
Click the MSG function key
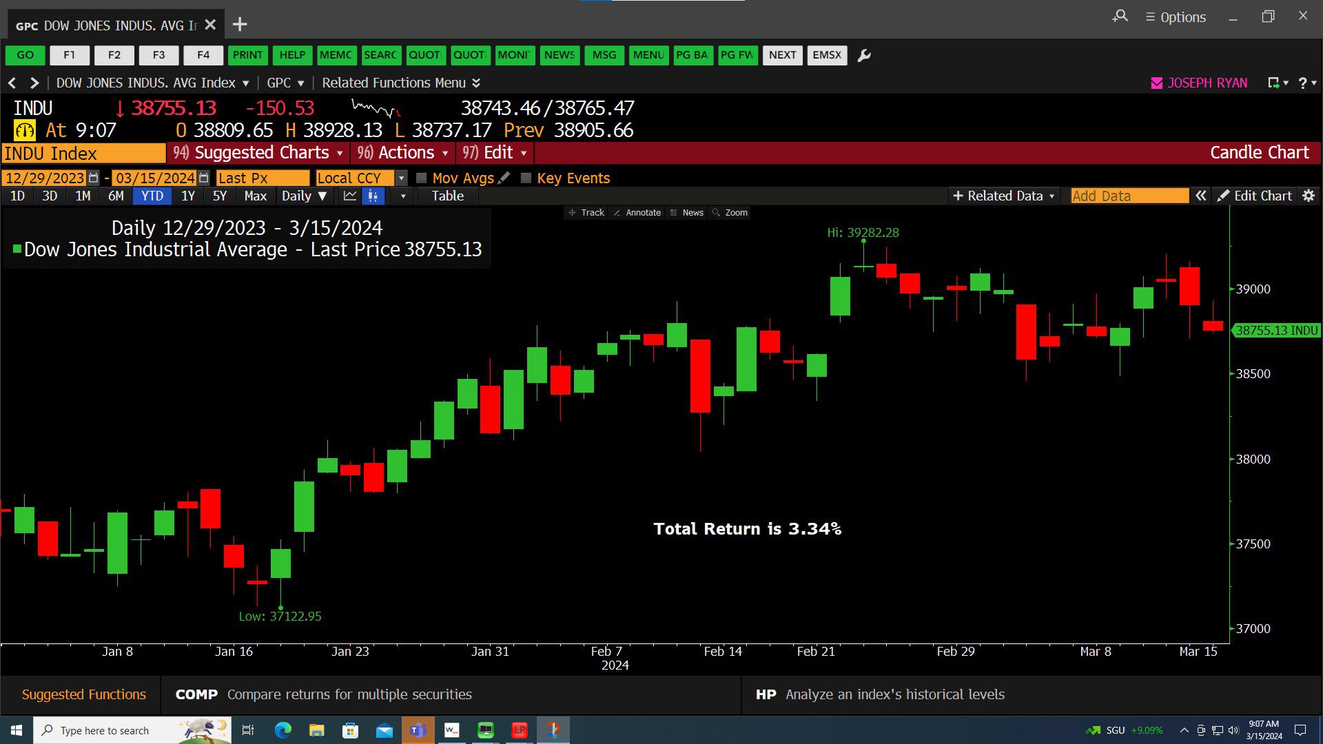click(x=604, y=55)
